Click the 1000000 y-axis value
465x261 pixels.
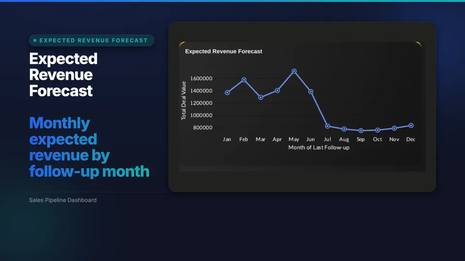tap(201, 116)
